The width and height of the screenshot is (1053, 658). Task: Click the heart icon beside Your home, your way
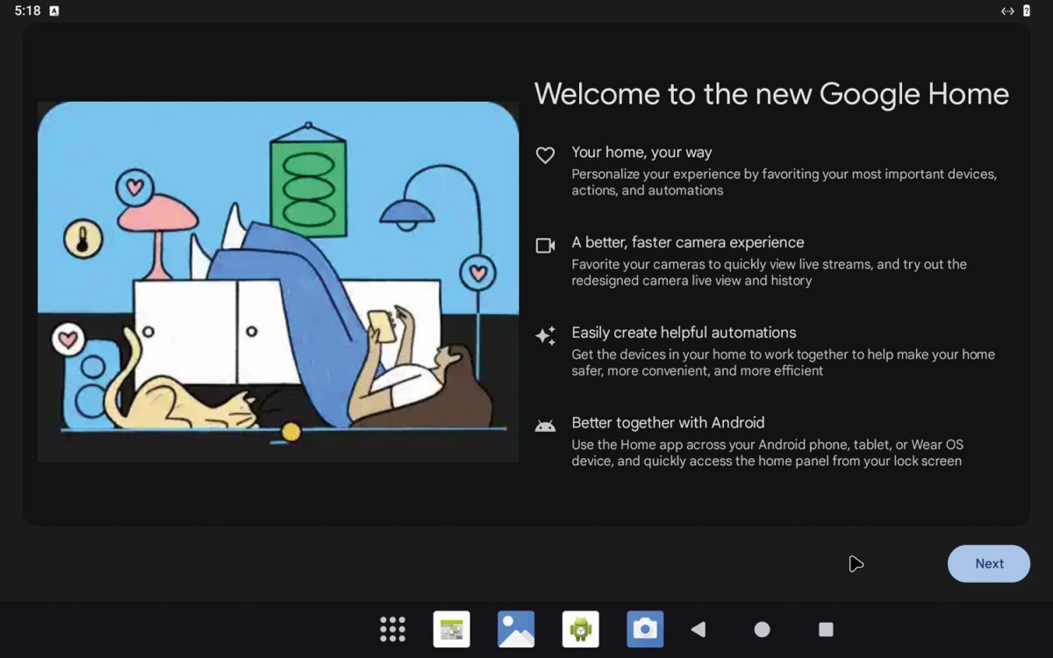(545, 155)
